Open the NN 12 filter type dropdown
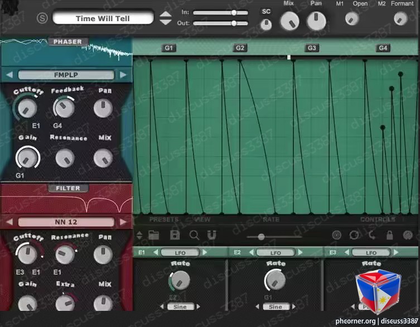The width and height of the screenshot is (420, 327). coord(66,222)
